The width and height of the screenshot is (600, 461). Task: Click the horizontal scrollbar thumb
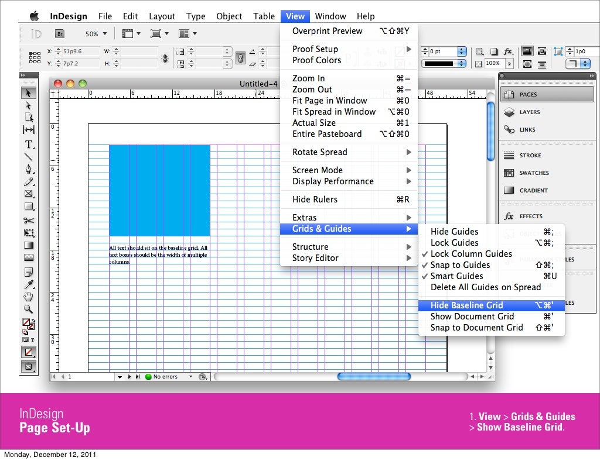coord(374,377)
